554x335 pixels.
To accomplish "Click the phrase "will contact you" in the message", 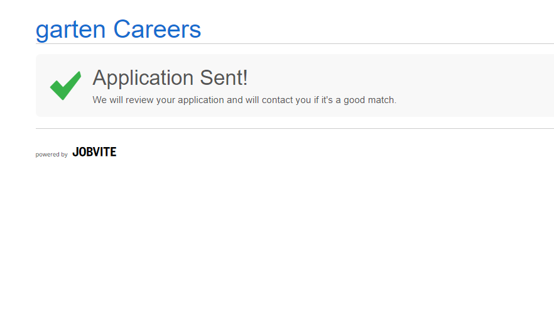I will (x=277, y=100).
